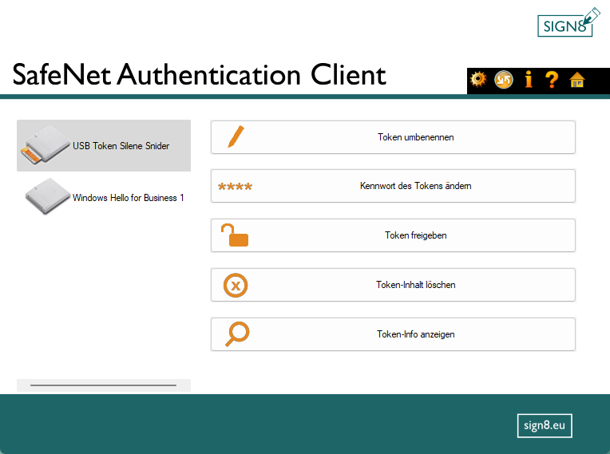Open Help question mark icon
The width and height of the screenshot is (610, 454).
tap(552, 80)
